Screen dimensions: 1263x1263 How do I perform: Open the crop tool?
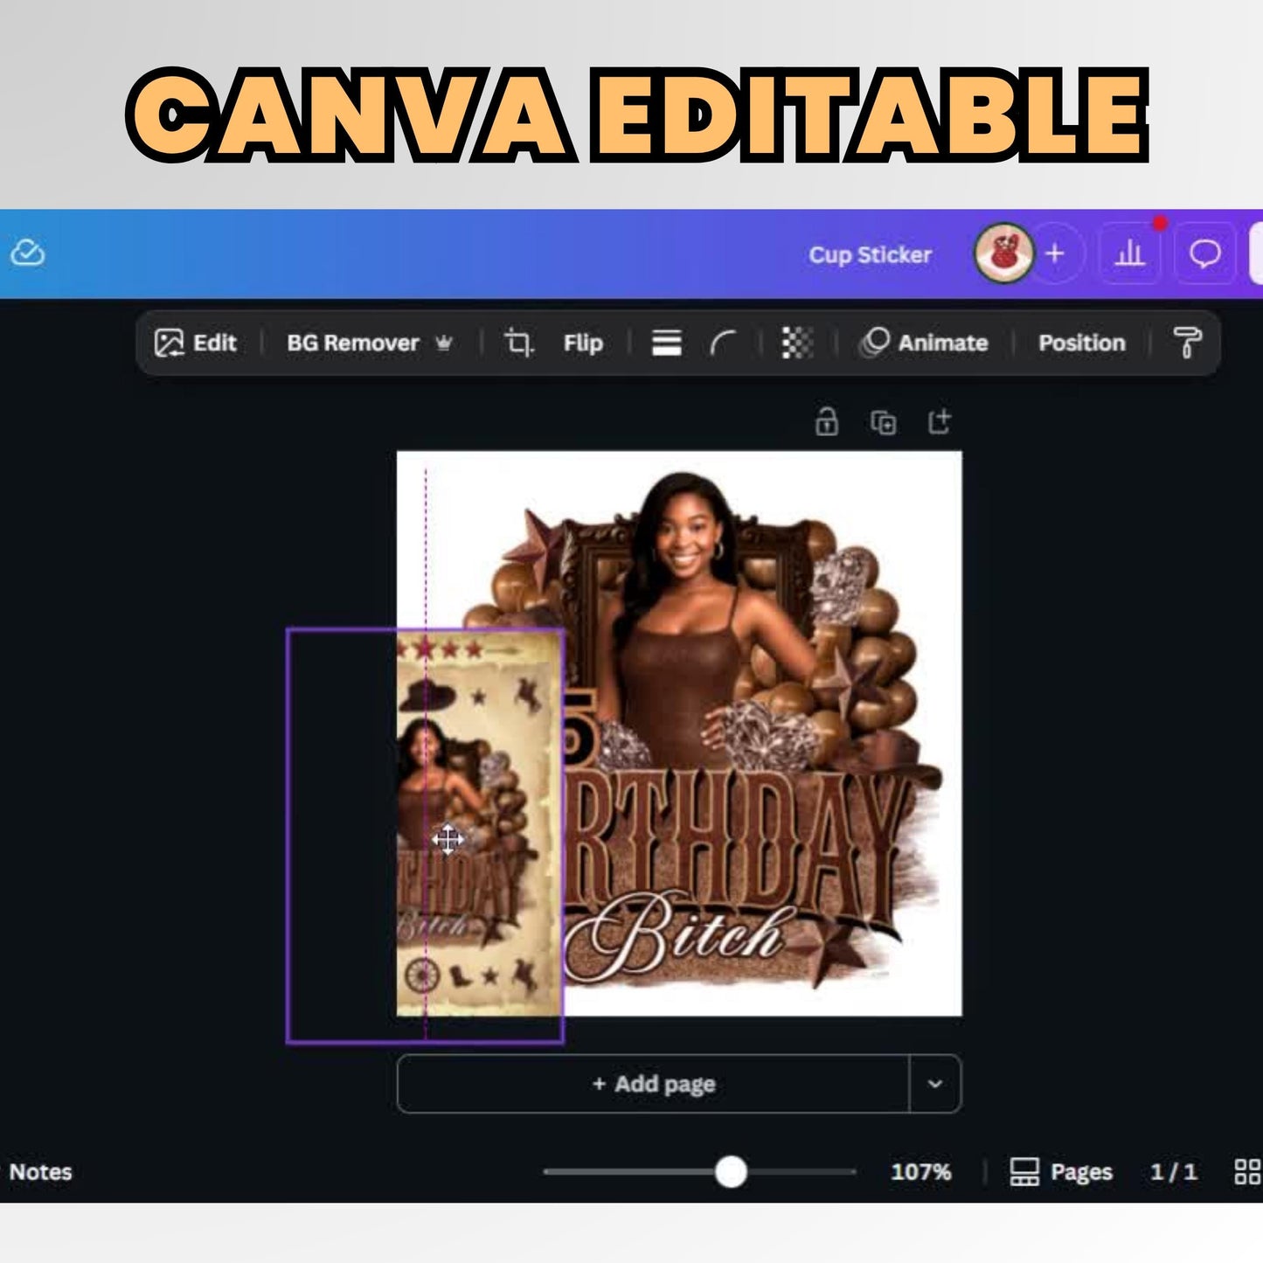tap(517, 343)
